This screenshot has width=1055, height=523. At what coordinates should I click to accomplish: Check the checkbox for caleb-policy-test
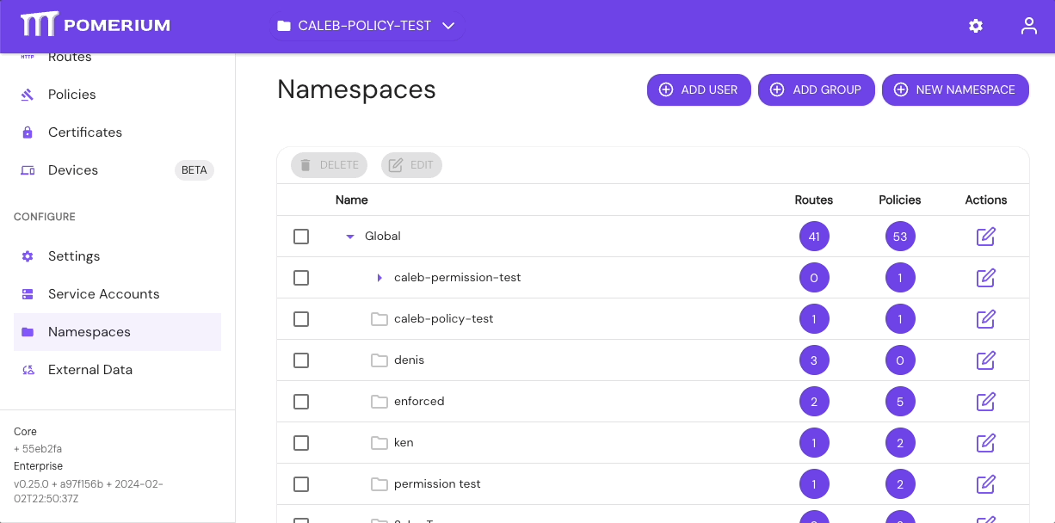click(x=301, y=318)
